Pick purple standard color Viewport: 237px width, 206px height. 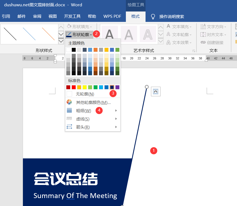[x=117, y=87]
